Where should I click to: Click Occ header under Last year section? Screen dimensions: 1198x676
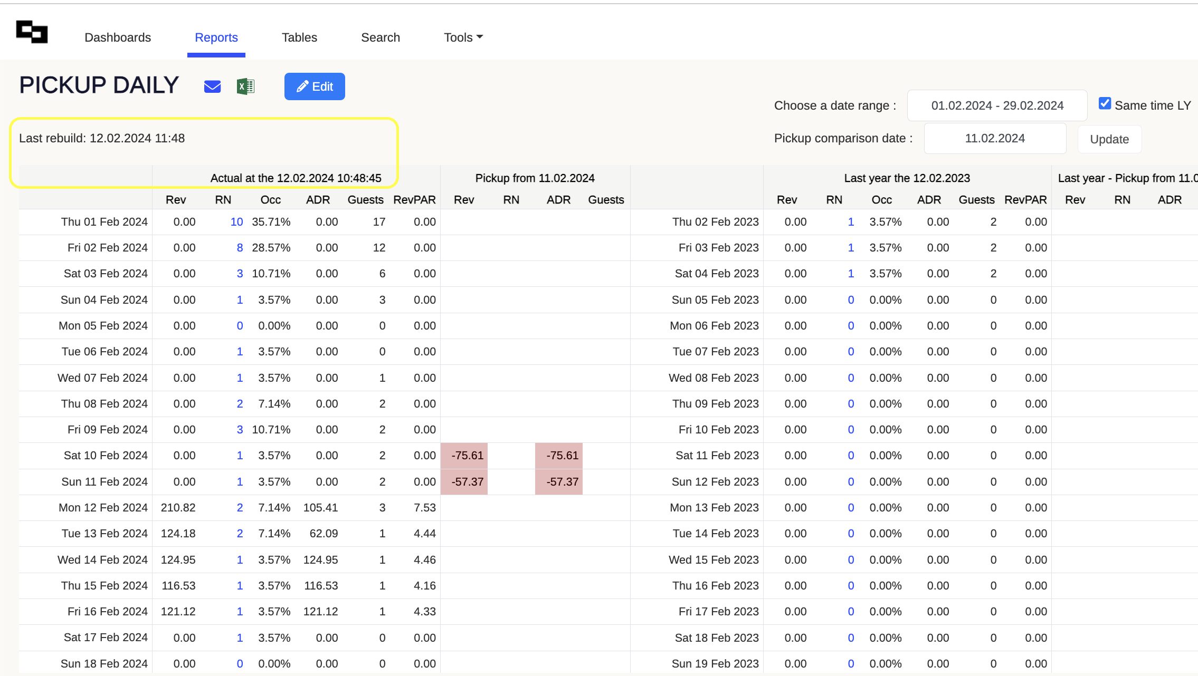882,200
